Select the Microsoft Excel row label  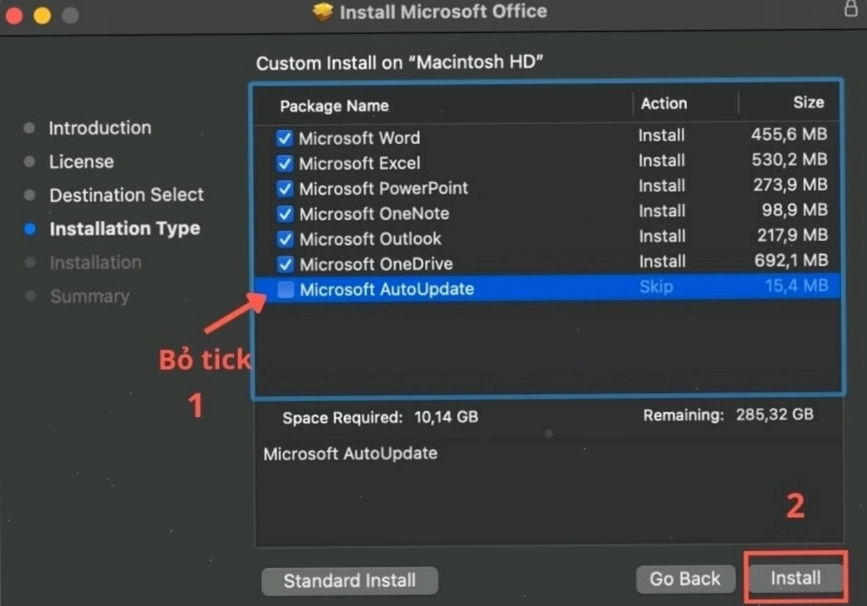click(x=360, y=164)
